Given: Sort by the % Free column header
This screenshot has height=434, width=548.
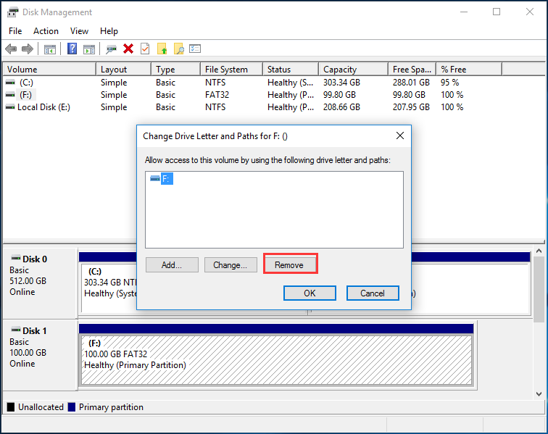Looking at the screenshot, I should 470,69.
